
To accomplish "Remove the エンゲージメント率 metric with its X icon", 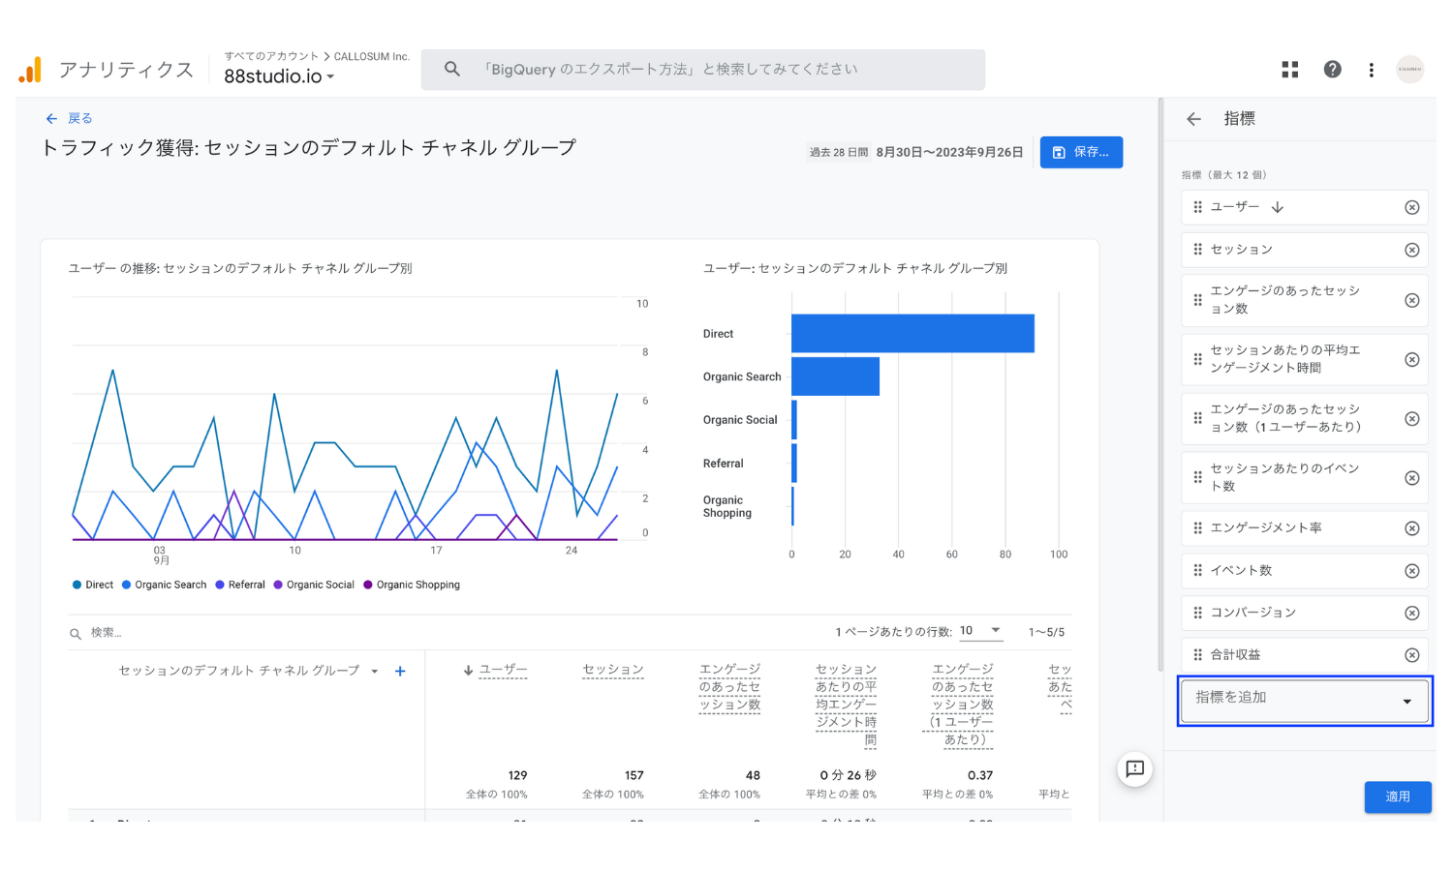I will [x=1411, y=527].
